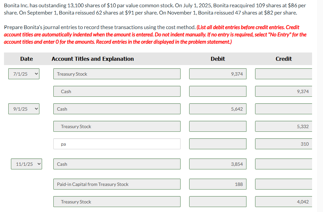Select the Cash account field for 9/1/25

(x=117, y=109)
